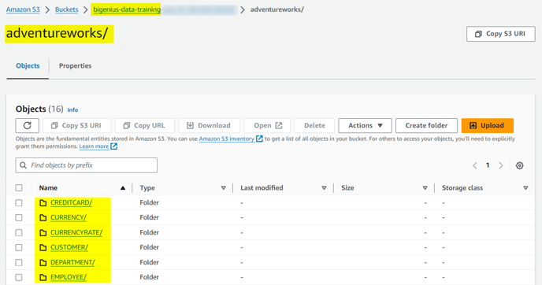Open the CURRENCY/ folder link
This screenshot has width=542, height=285.
(69, 217)
